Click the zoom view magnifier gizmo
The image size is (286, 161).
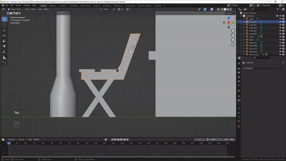(233, 31)
